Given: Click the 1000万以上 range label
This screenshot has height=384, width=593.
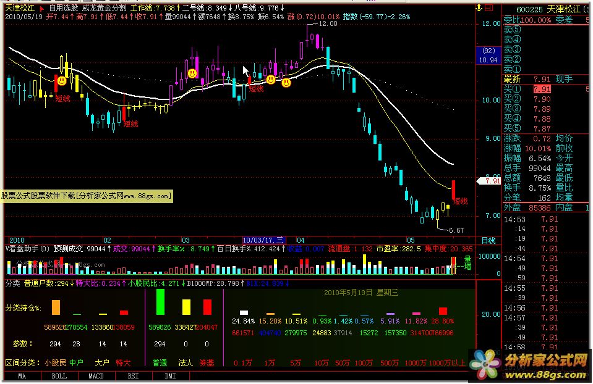Looking at the screenshot, I should pyautogui.click(x=447, y=363).
